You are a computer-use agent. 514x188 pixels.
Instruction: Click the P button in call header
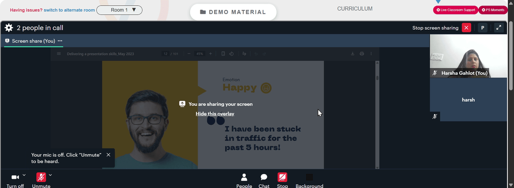click(483, 28)
